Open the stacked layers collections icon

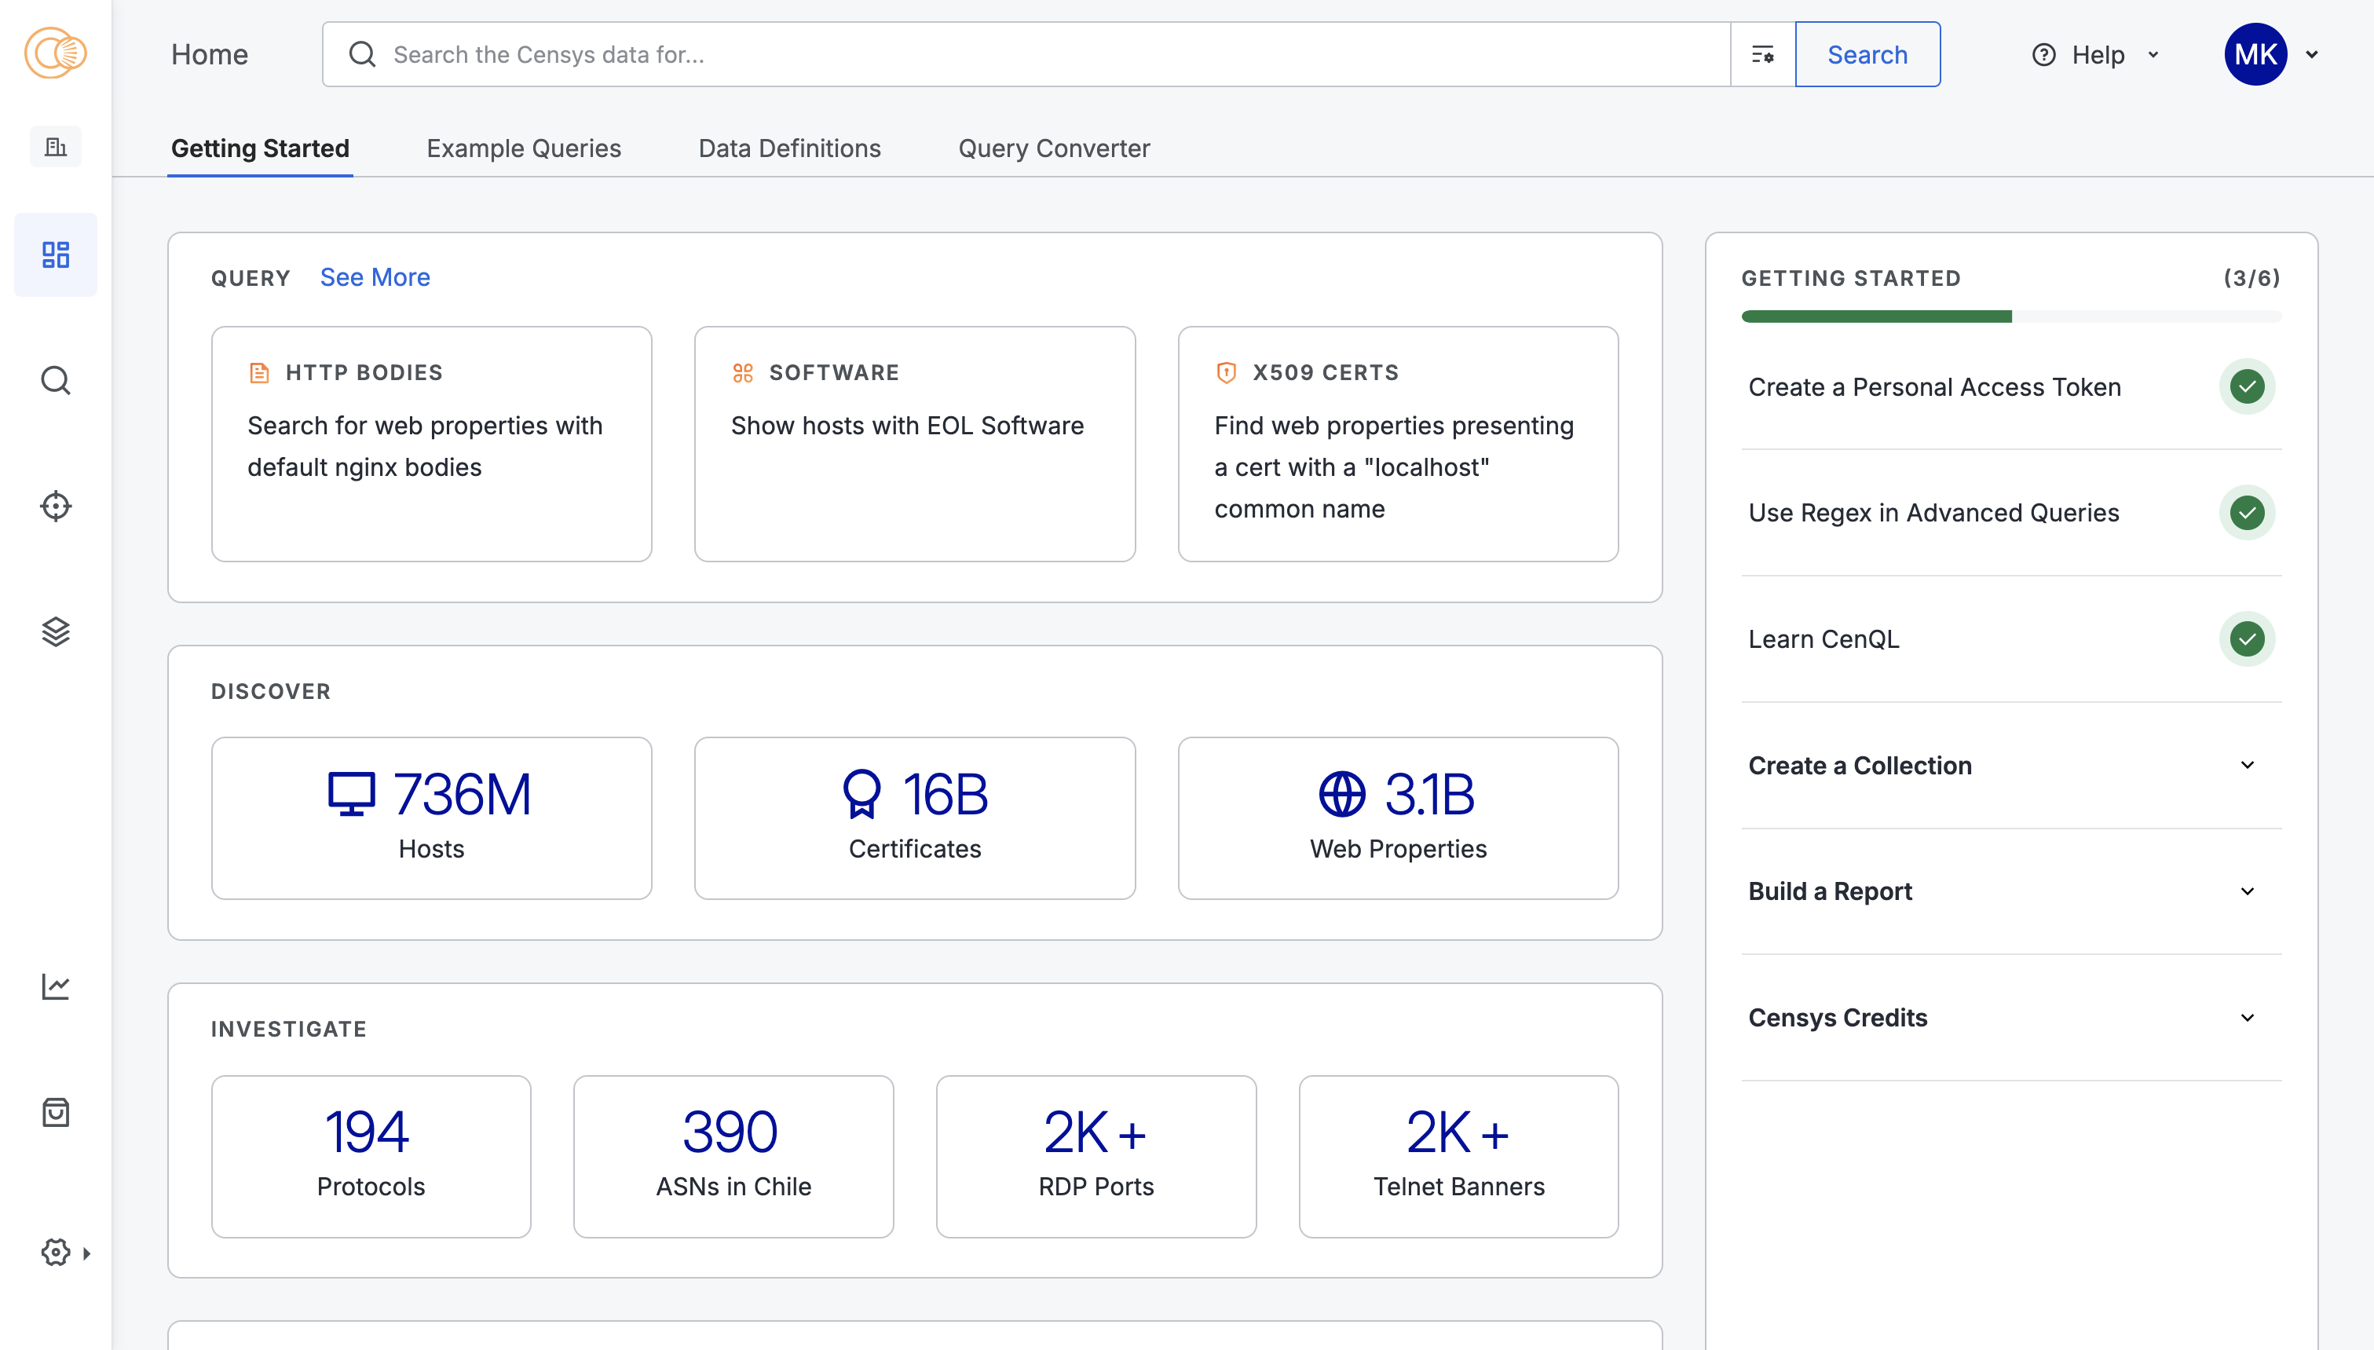coord(56,632)
